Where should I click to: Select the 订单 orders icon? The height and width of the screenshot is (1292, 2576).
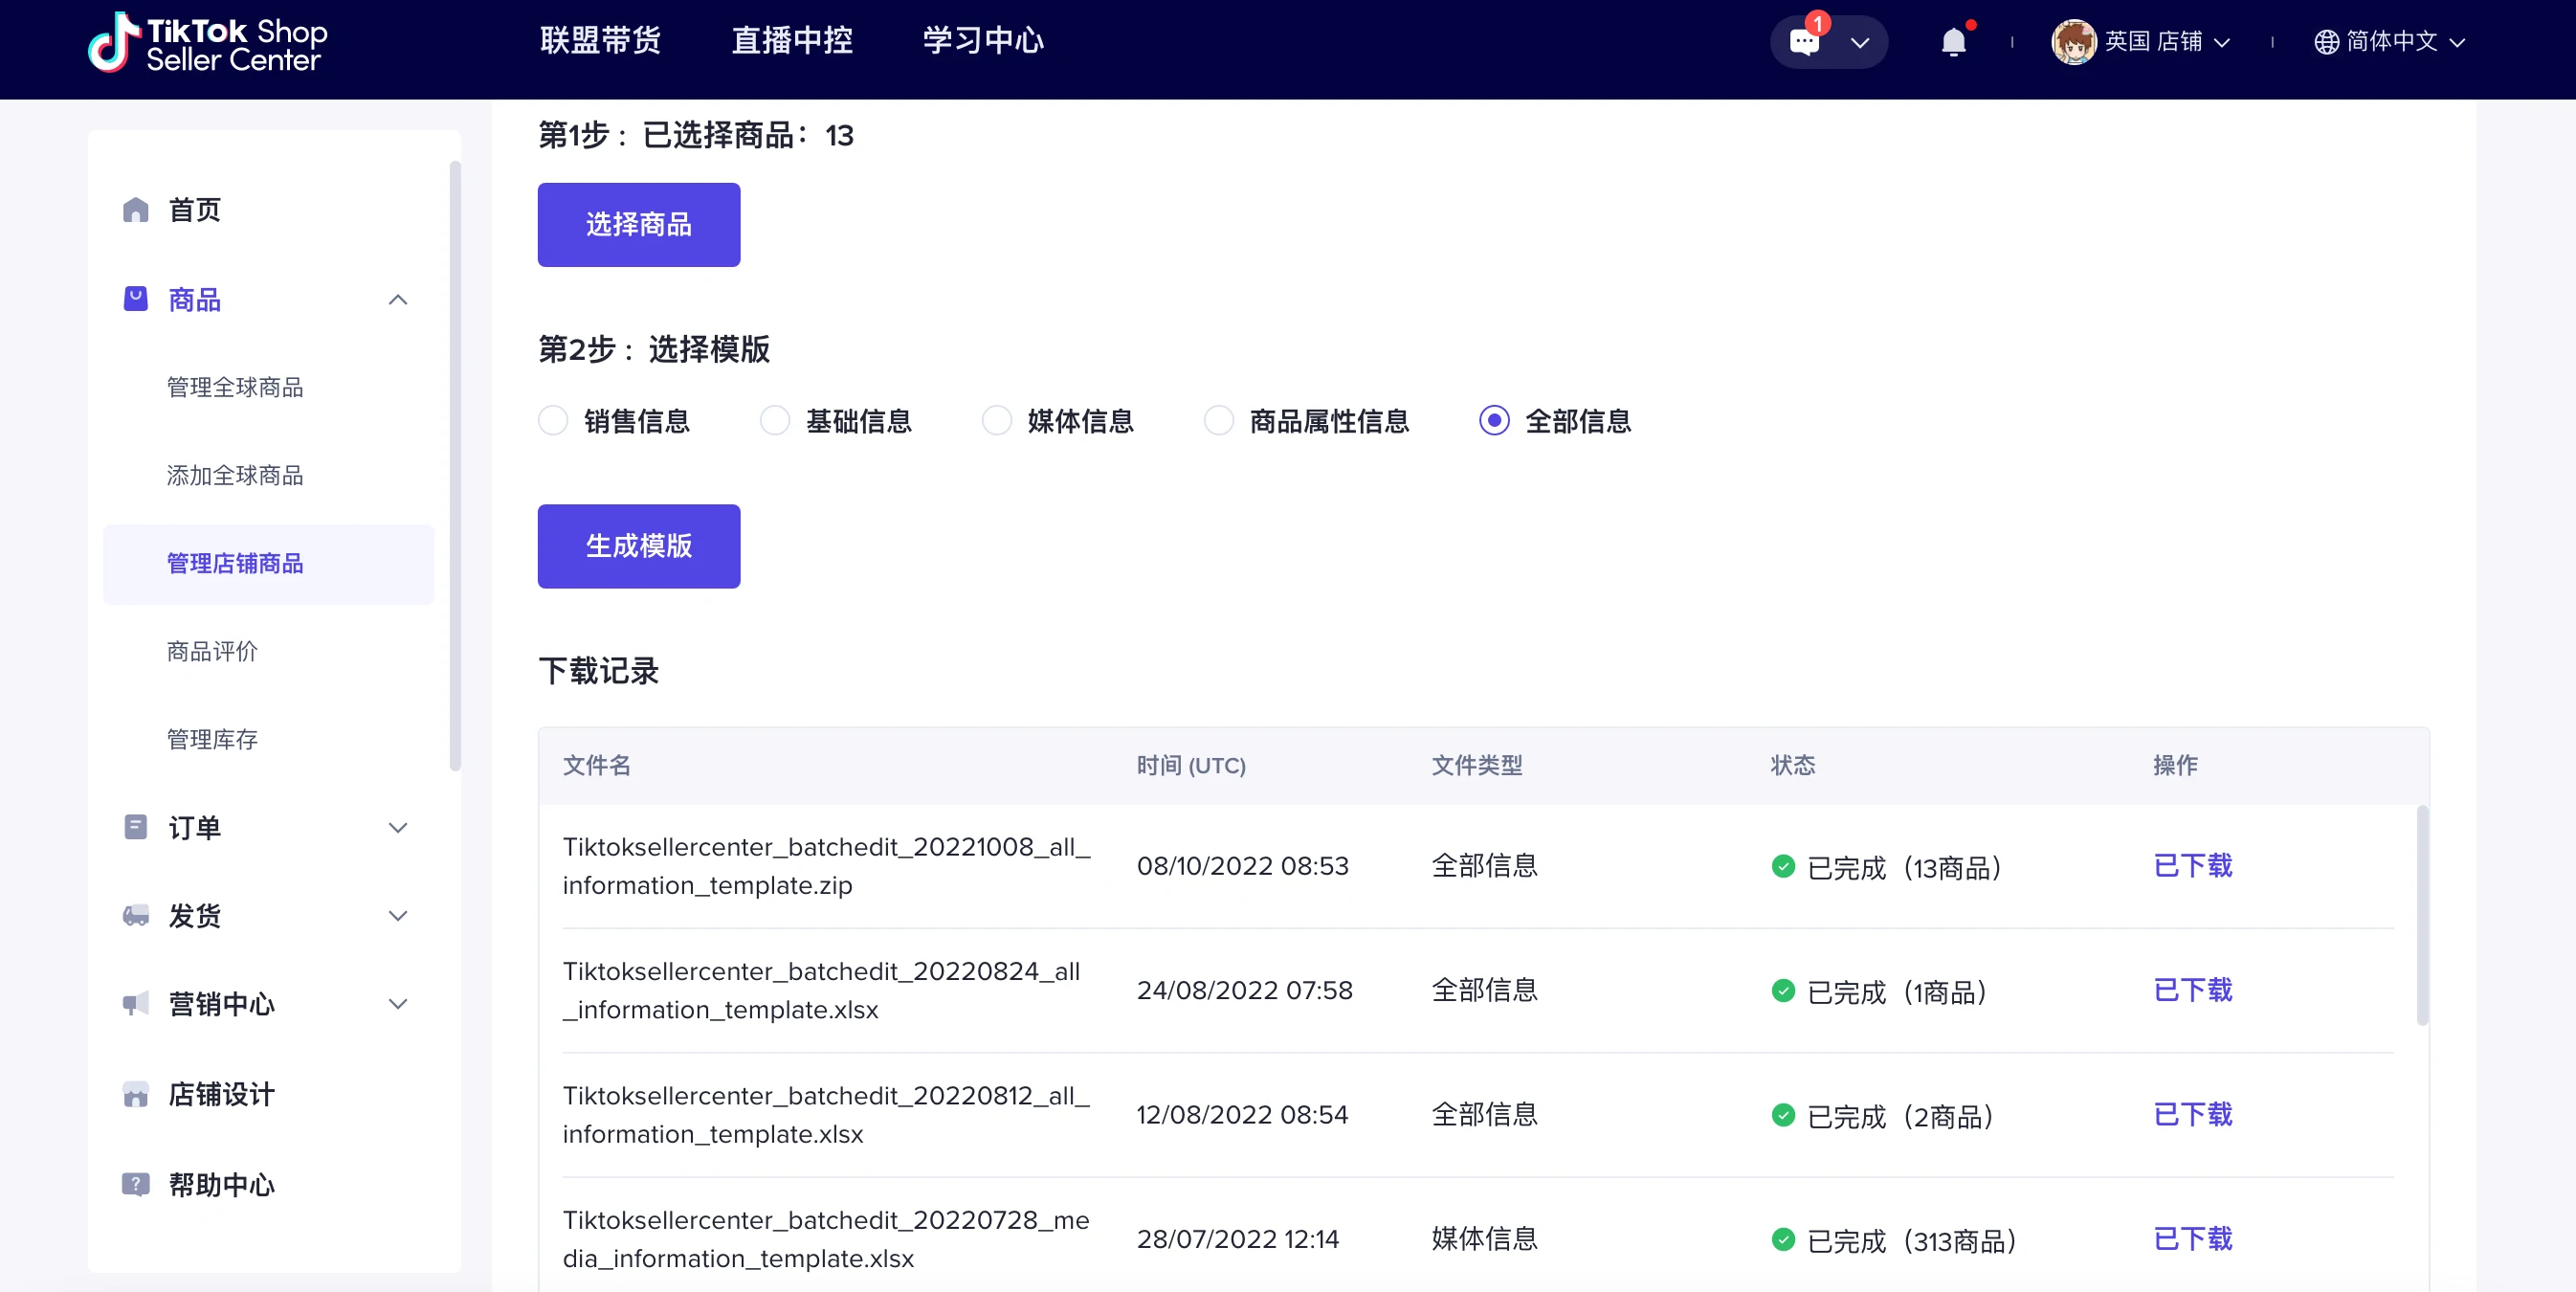tap(136, 827)
